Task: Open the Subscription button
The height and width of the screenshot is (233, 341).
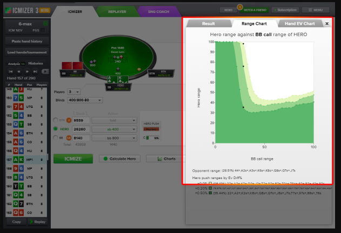Action: (x=285, y=10)
